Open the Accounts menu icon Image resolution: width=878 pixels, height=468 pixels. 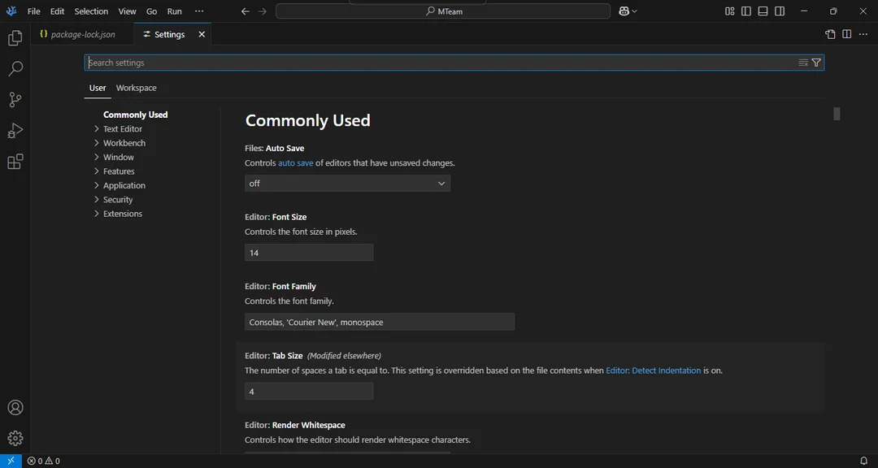[x=15, y=407]
